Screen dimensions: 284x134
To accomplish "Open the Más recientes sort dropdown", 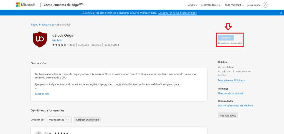I will point(59,120).
